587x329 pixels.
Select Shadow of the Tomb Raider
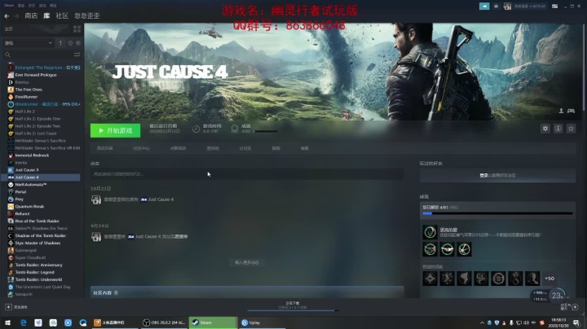(x=41, y=235)
